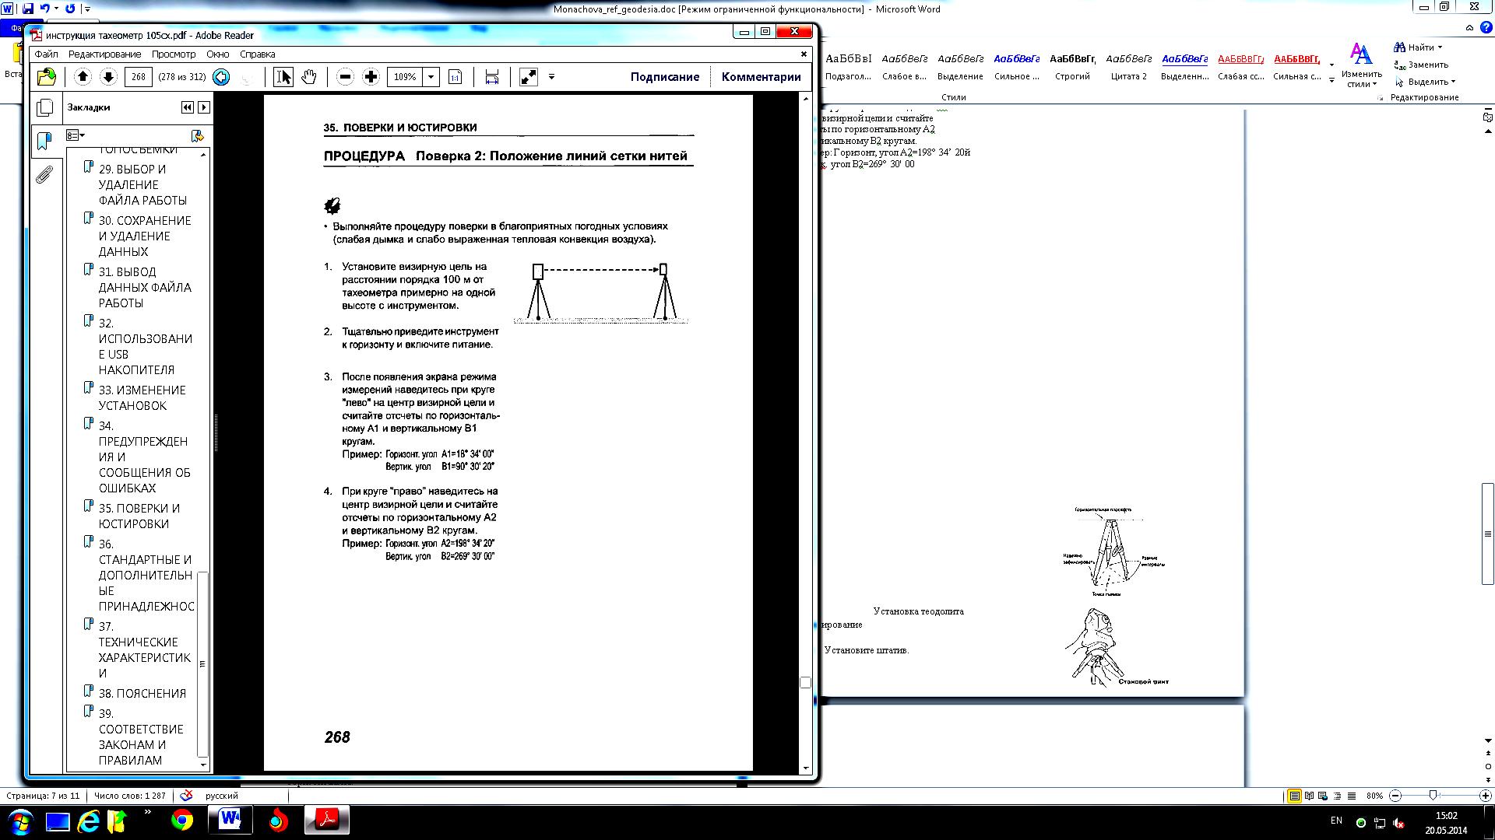1495x840 pixels.
Task: Open Редактирование menu in Adobe Reader
Action: click(x=104, y=54)
